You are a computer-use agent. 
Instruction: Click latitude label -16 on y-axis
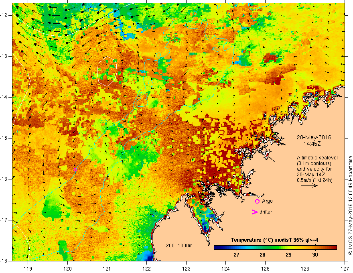pyautogui.click(x=4, y=179)
